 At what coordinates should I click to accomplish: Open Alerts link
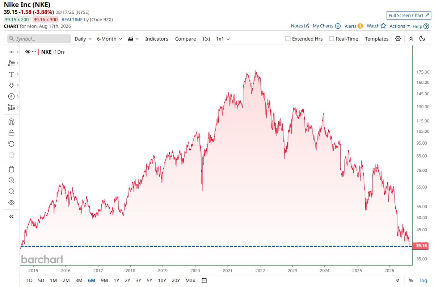click(x=353, y=26)
